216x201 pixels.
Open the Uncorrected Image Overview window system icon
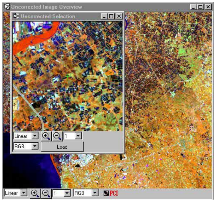[x=7, y=7]
